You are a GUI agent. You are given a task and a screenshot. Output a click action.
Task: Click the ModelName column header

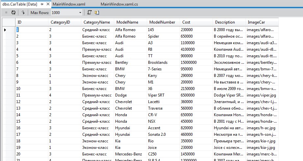click(x=130, y=22)
